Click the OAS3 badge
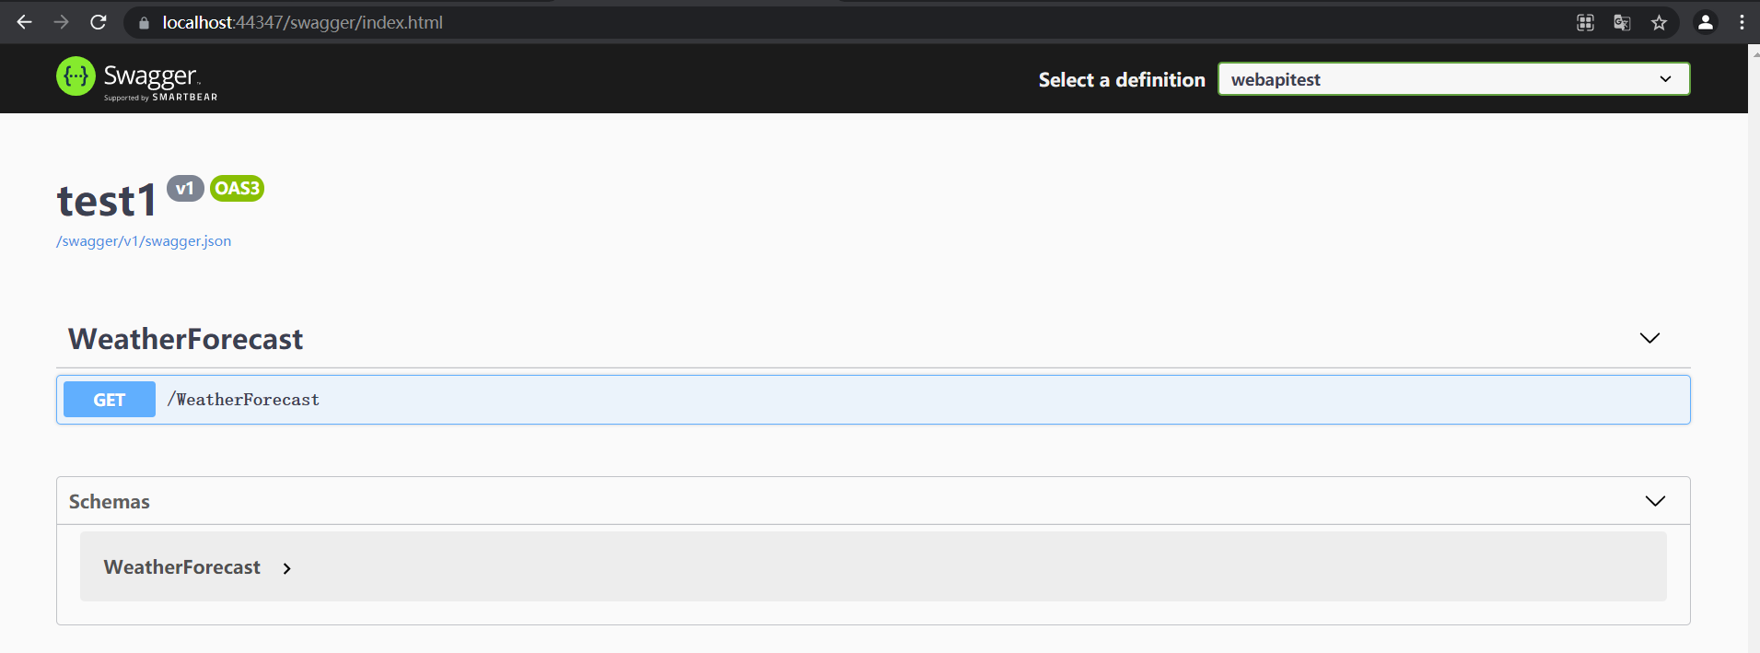The width and height of the screenshot is (1760, 653). click(x=237, y=188)
